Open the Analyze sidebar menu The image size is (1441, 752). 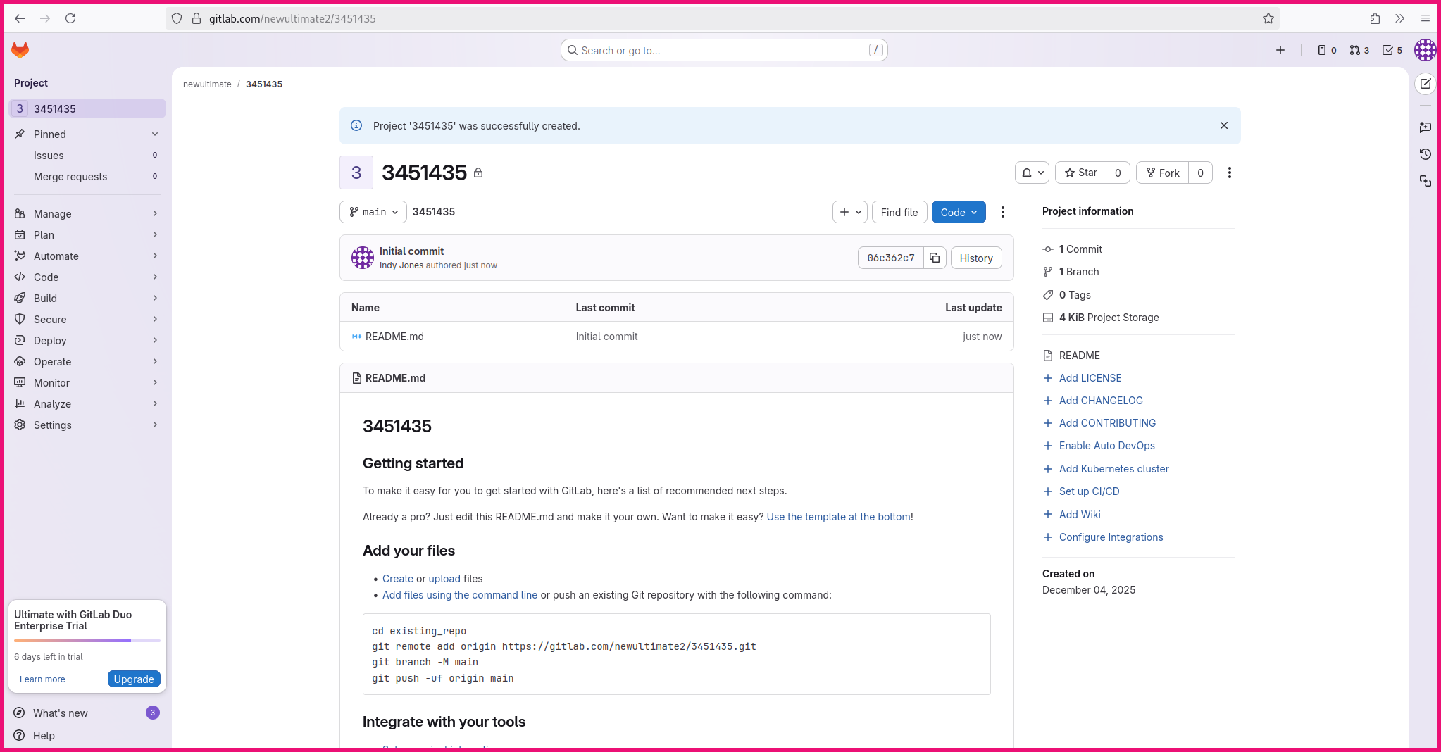[87, 403]
